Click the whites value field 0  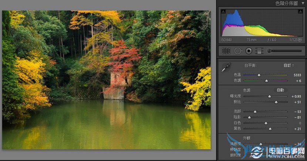[300, 123]
